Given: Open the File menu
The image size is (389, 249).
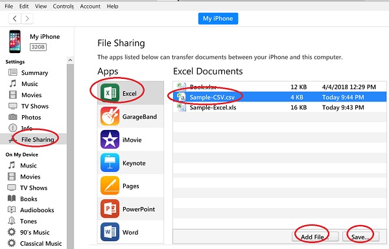Looking at the screenshot, I should point(8,6).
